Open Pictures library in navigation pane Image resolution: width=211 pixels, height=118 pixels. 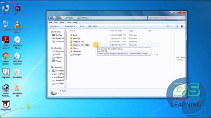click(x=57, y=58)
